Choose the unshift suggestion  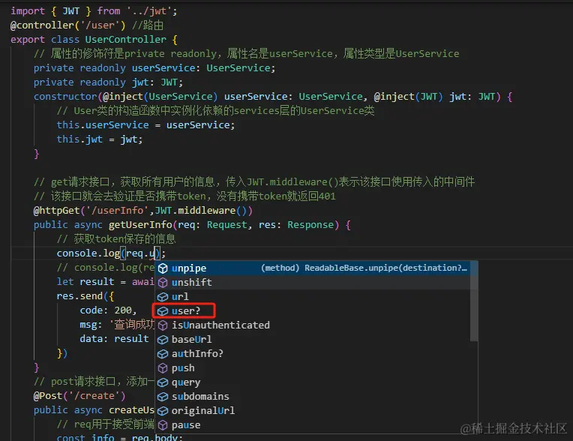(313, 283)
